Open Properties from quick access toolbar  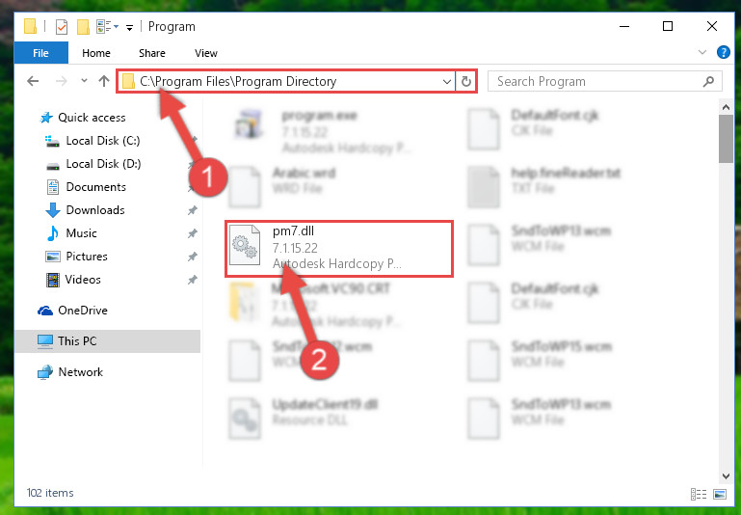(x=62, y=27)
